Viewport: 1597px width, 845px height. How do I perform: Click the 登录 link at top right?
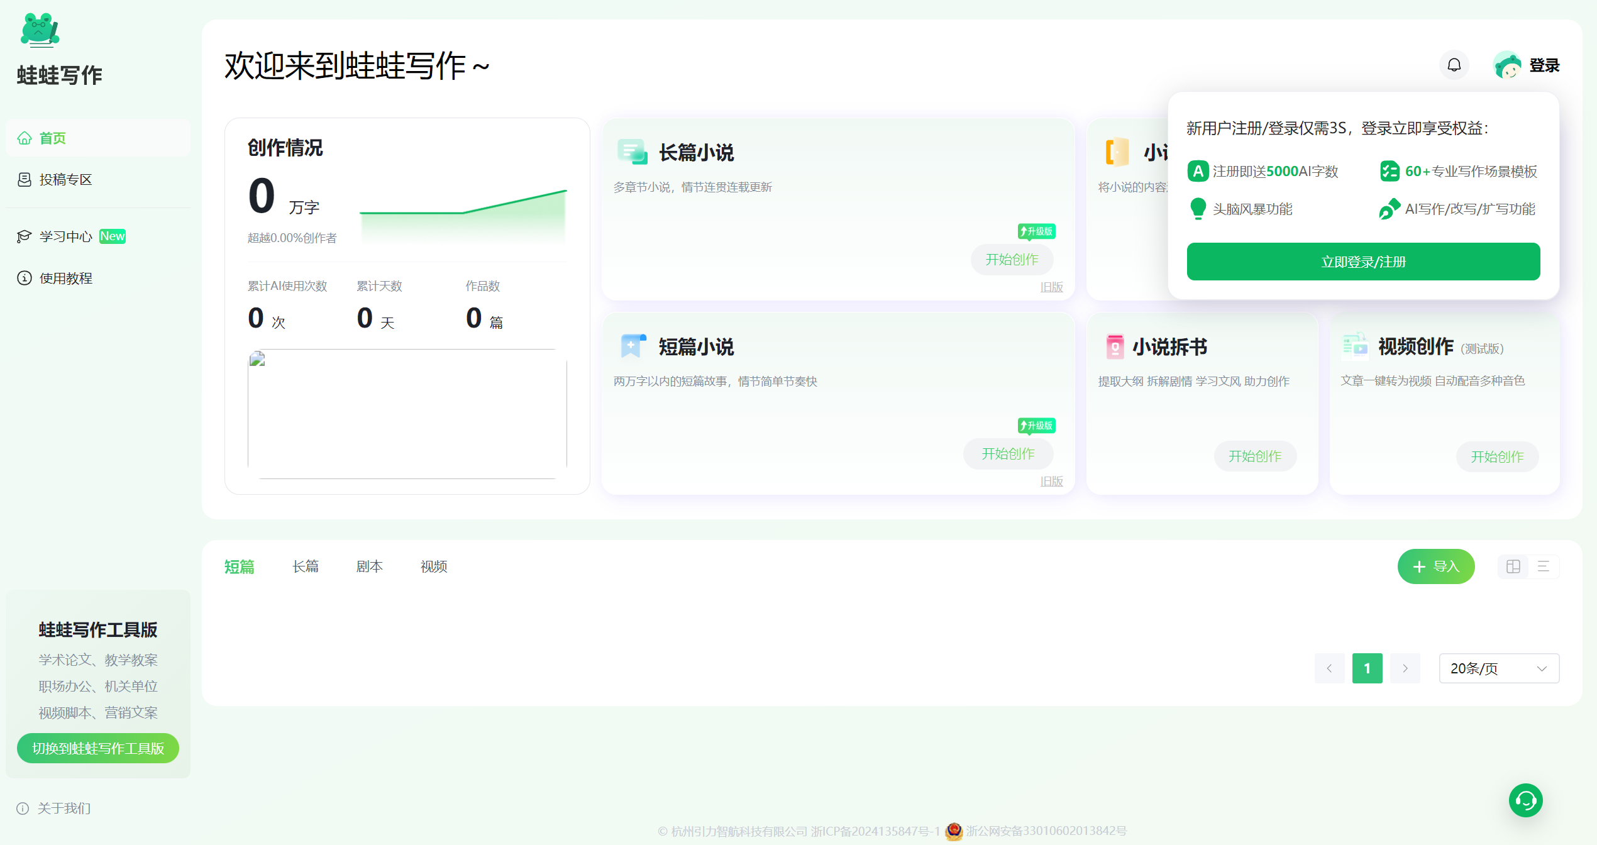(x=1544, y=65)
